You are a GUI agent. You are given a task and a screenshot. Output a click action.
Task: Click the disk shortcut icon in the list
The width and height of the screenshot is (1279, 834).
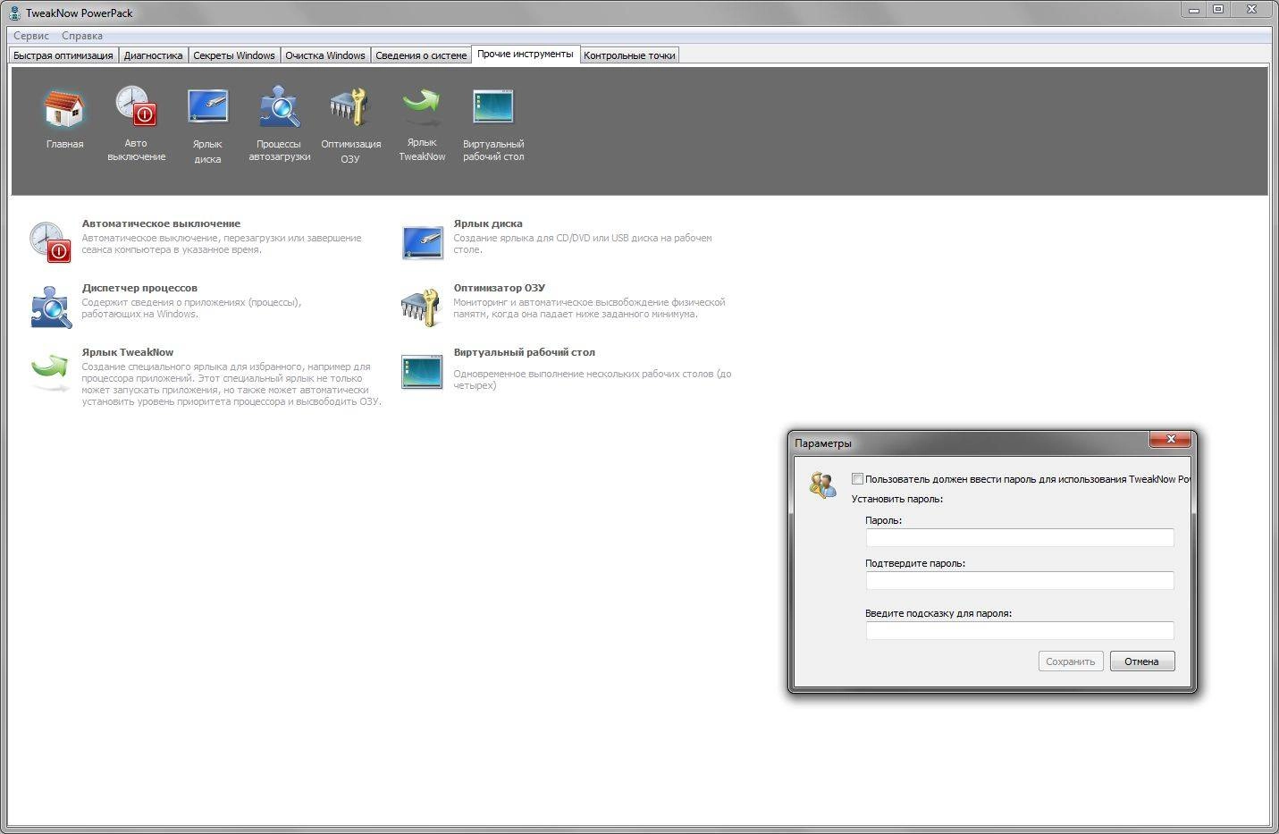point(422,242)
